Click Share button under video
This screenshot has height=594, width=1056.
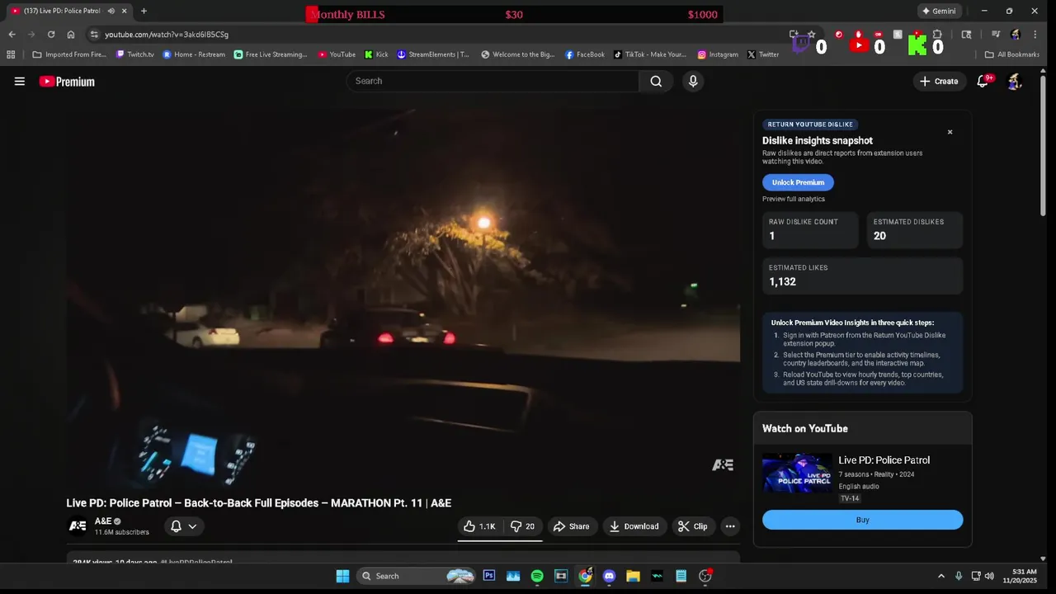571,526
